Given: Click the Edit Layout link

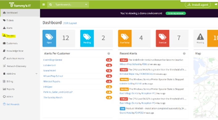Looking at the screenshot, I should 71,23.
